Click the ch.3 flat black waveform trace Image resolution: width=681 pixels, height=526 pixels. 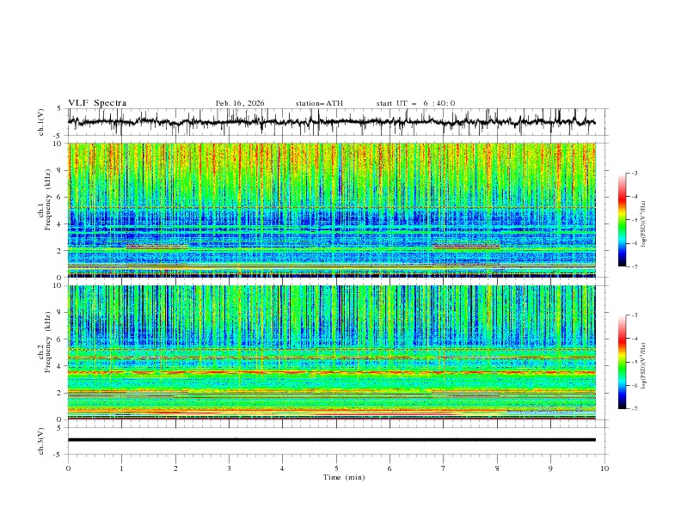[x=331, y=440]
